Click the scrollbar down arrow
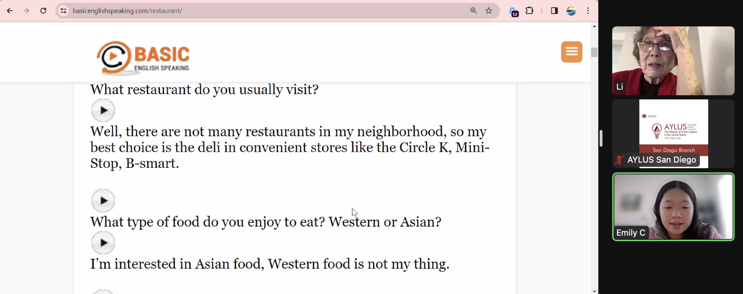This screenshot has width=743, height=294. click(x=594, y=291)
